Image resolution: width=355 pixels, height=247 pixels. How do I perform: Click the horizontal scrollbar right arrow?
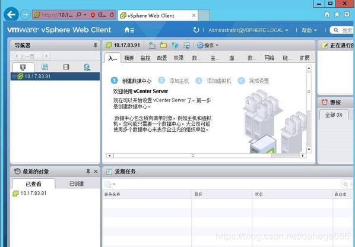point(303,156)
